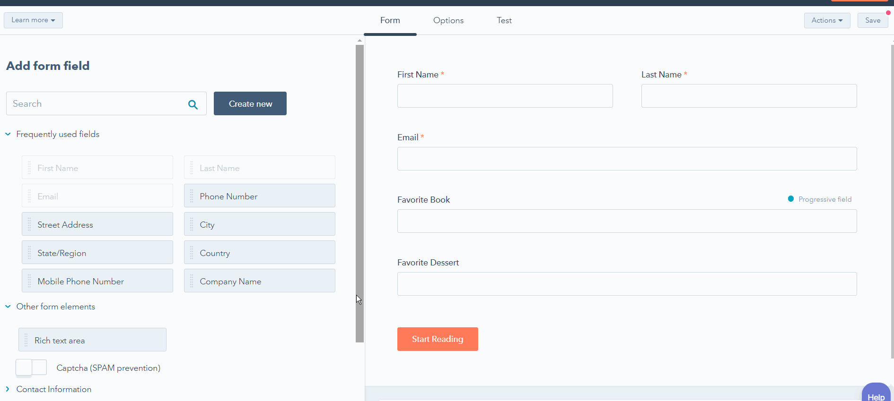This screenshot has height=401, width=894.
Task: Select the Phone Number field tile
Action: [x=260, y=196]
